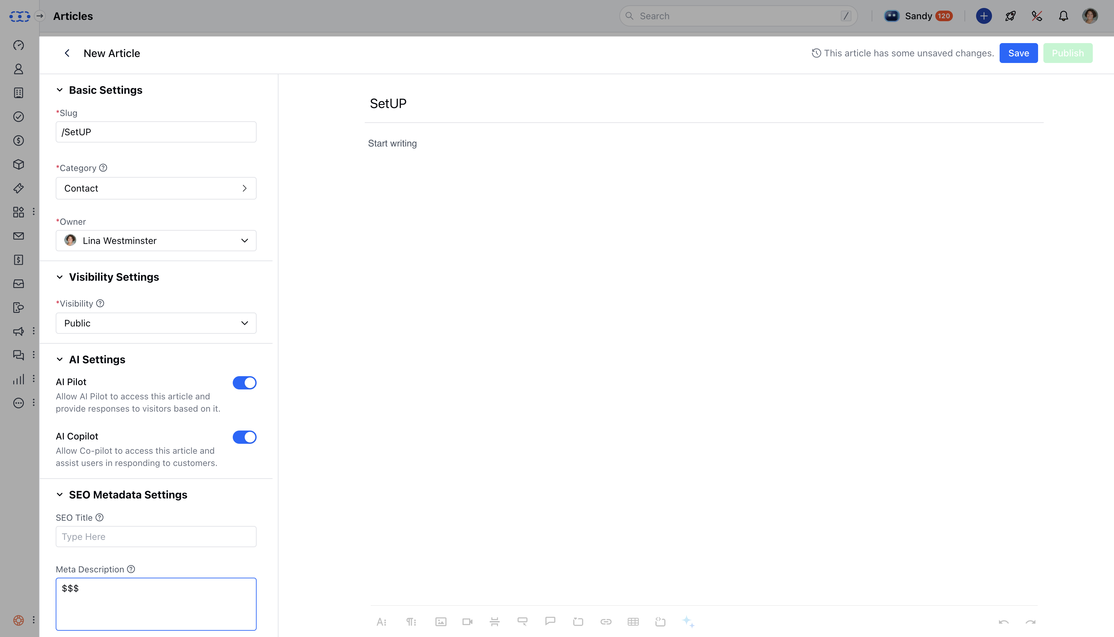Open the Category selector showing Contact
The height and width of the screenshot is (637, 1114).
156,188
